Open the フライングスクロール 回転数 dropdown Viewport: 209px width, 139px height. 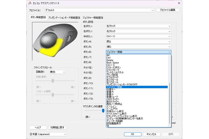(57, 72)
